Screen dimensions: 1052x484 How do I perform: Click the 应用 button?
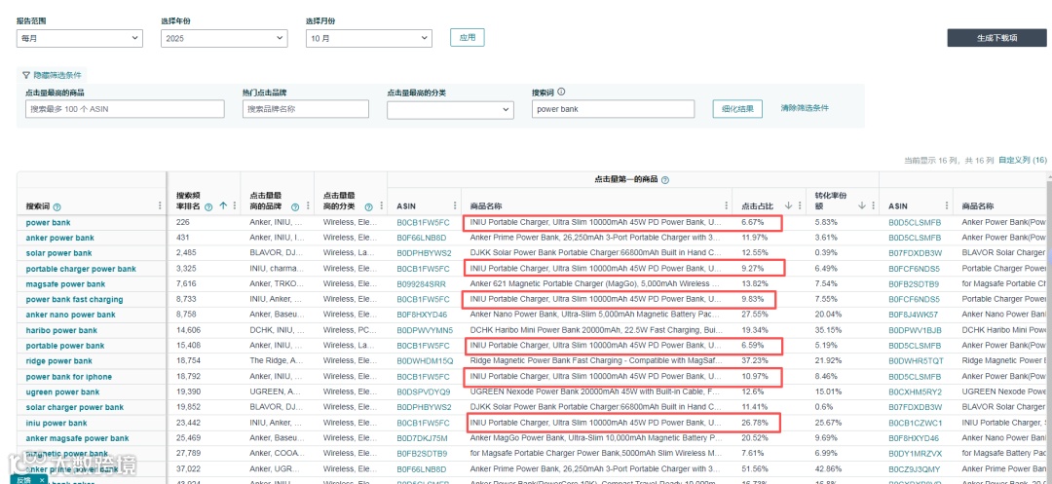pyautogui.click(x=467, y=38)
